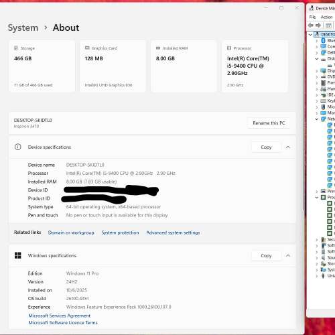Click the info icon beside Device specifications
The image size is (335, 335).
[18, 147]
